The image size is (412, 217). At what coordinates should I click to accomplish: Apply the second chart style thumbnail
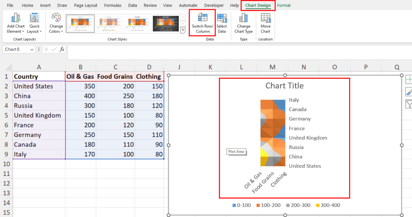pyautogui.click(x=109, y=24)
